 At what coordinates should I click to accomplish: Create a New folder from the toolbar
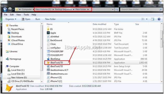click(50, 19)
